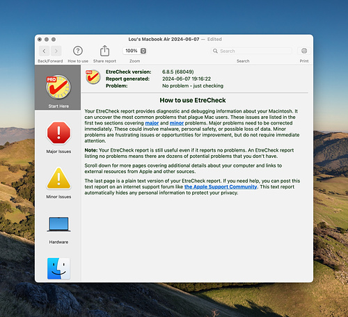This screenshot has height=317, width=348.
Task: Click the How to use question icon
Action: (78, 51)
